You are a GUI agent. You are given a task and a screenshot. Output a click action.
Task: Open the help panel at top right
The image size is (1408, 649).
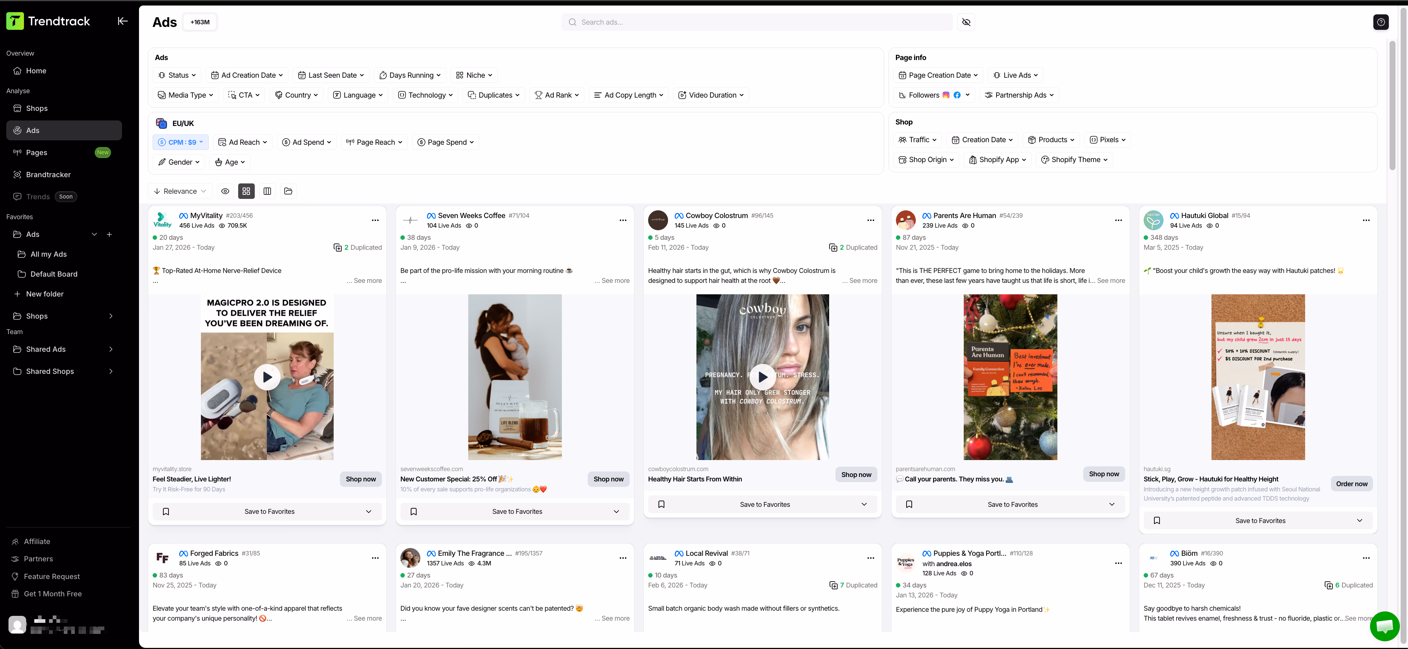click(1381, 22)
